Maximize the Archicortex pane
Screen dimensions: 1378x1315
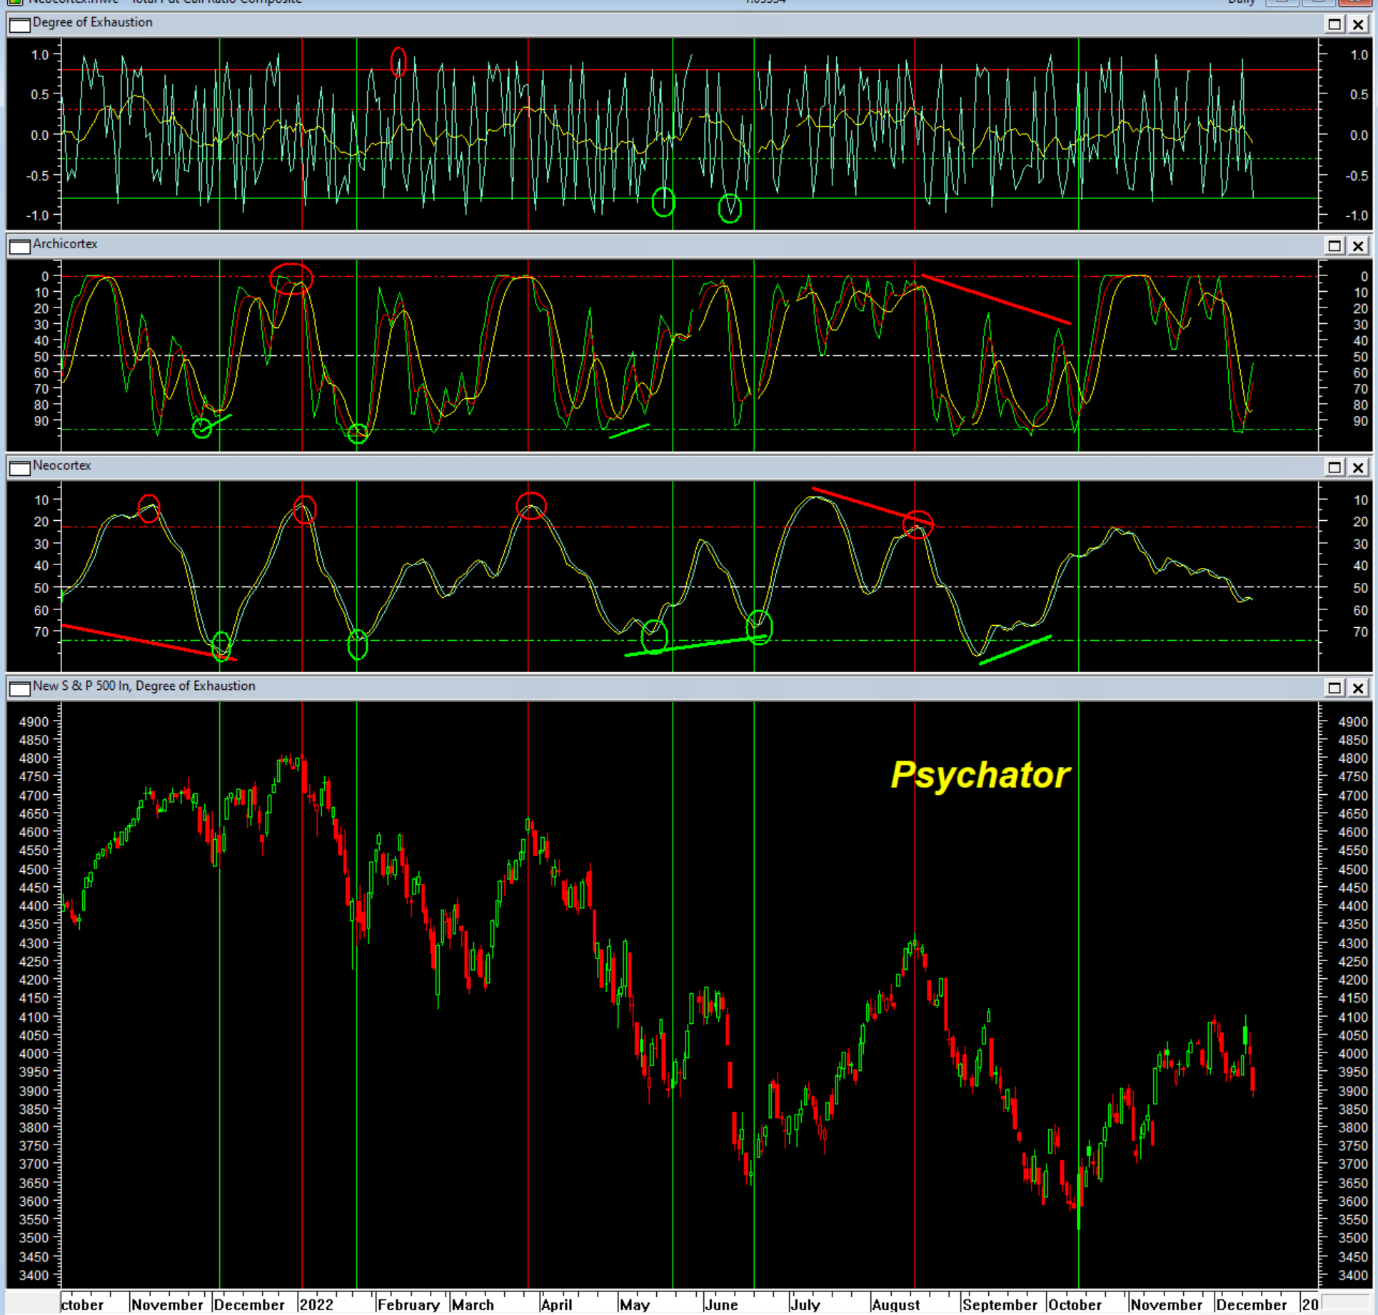click(1334, 246)
